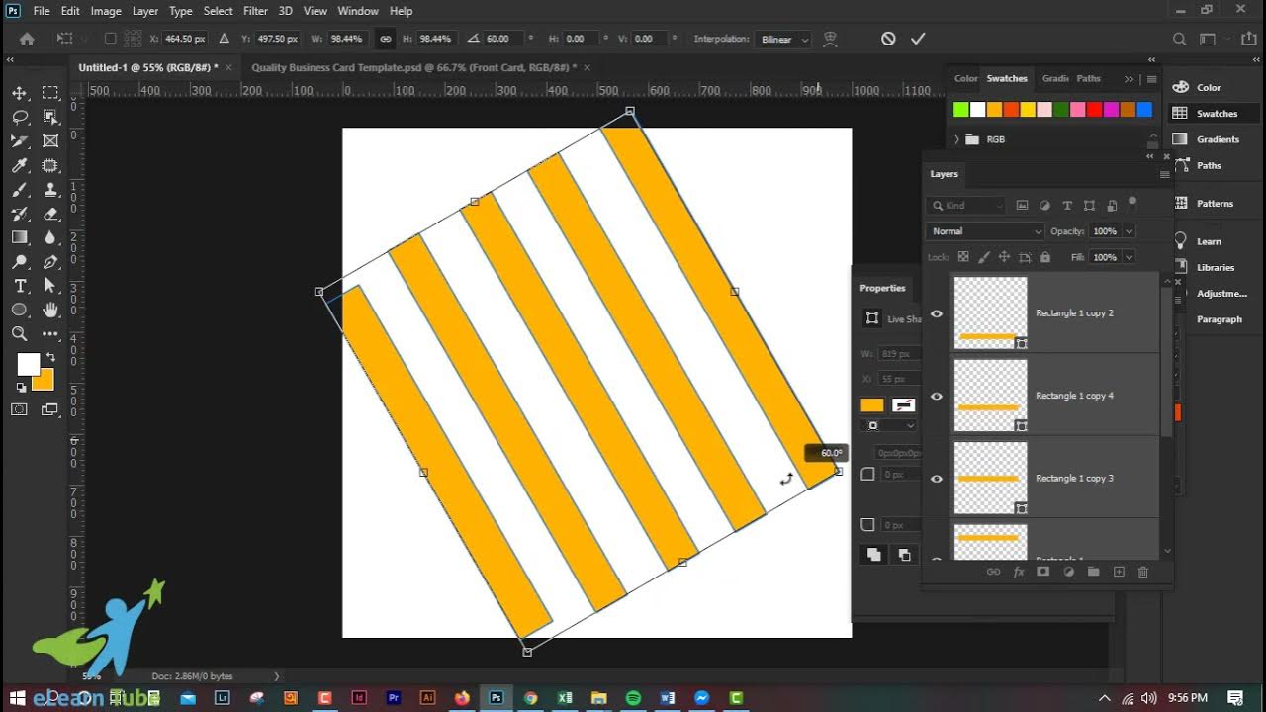Toggle lock all padlock
Image resolution: width=1266 pixels, height=712 pixels.
pyautogui.click(x=1045, y=257)
